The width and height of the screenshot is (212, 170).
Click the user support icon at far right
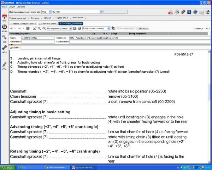tap(207, 12)
